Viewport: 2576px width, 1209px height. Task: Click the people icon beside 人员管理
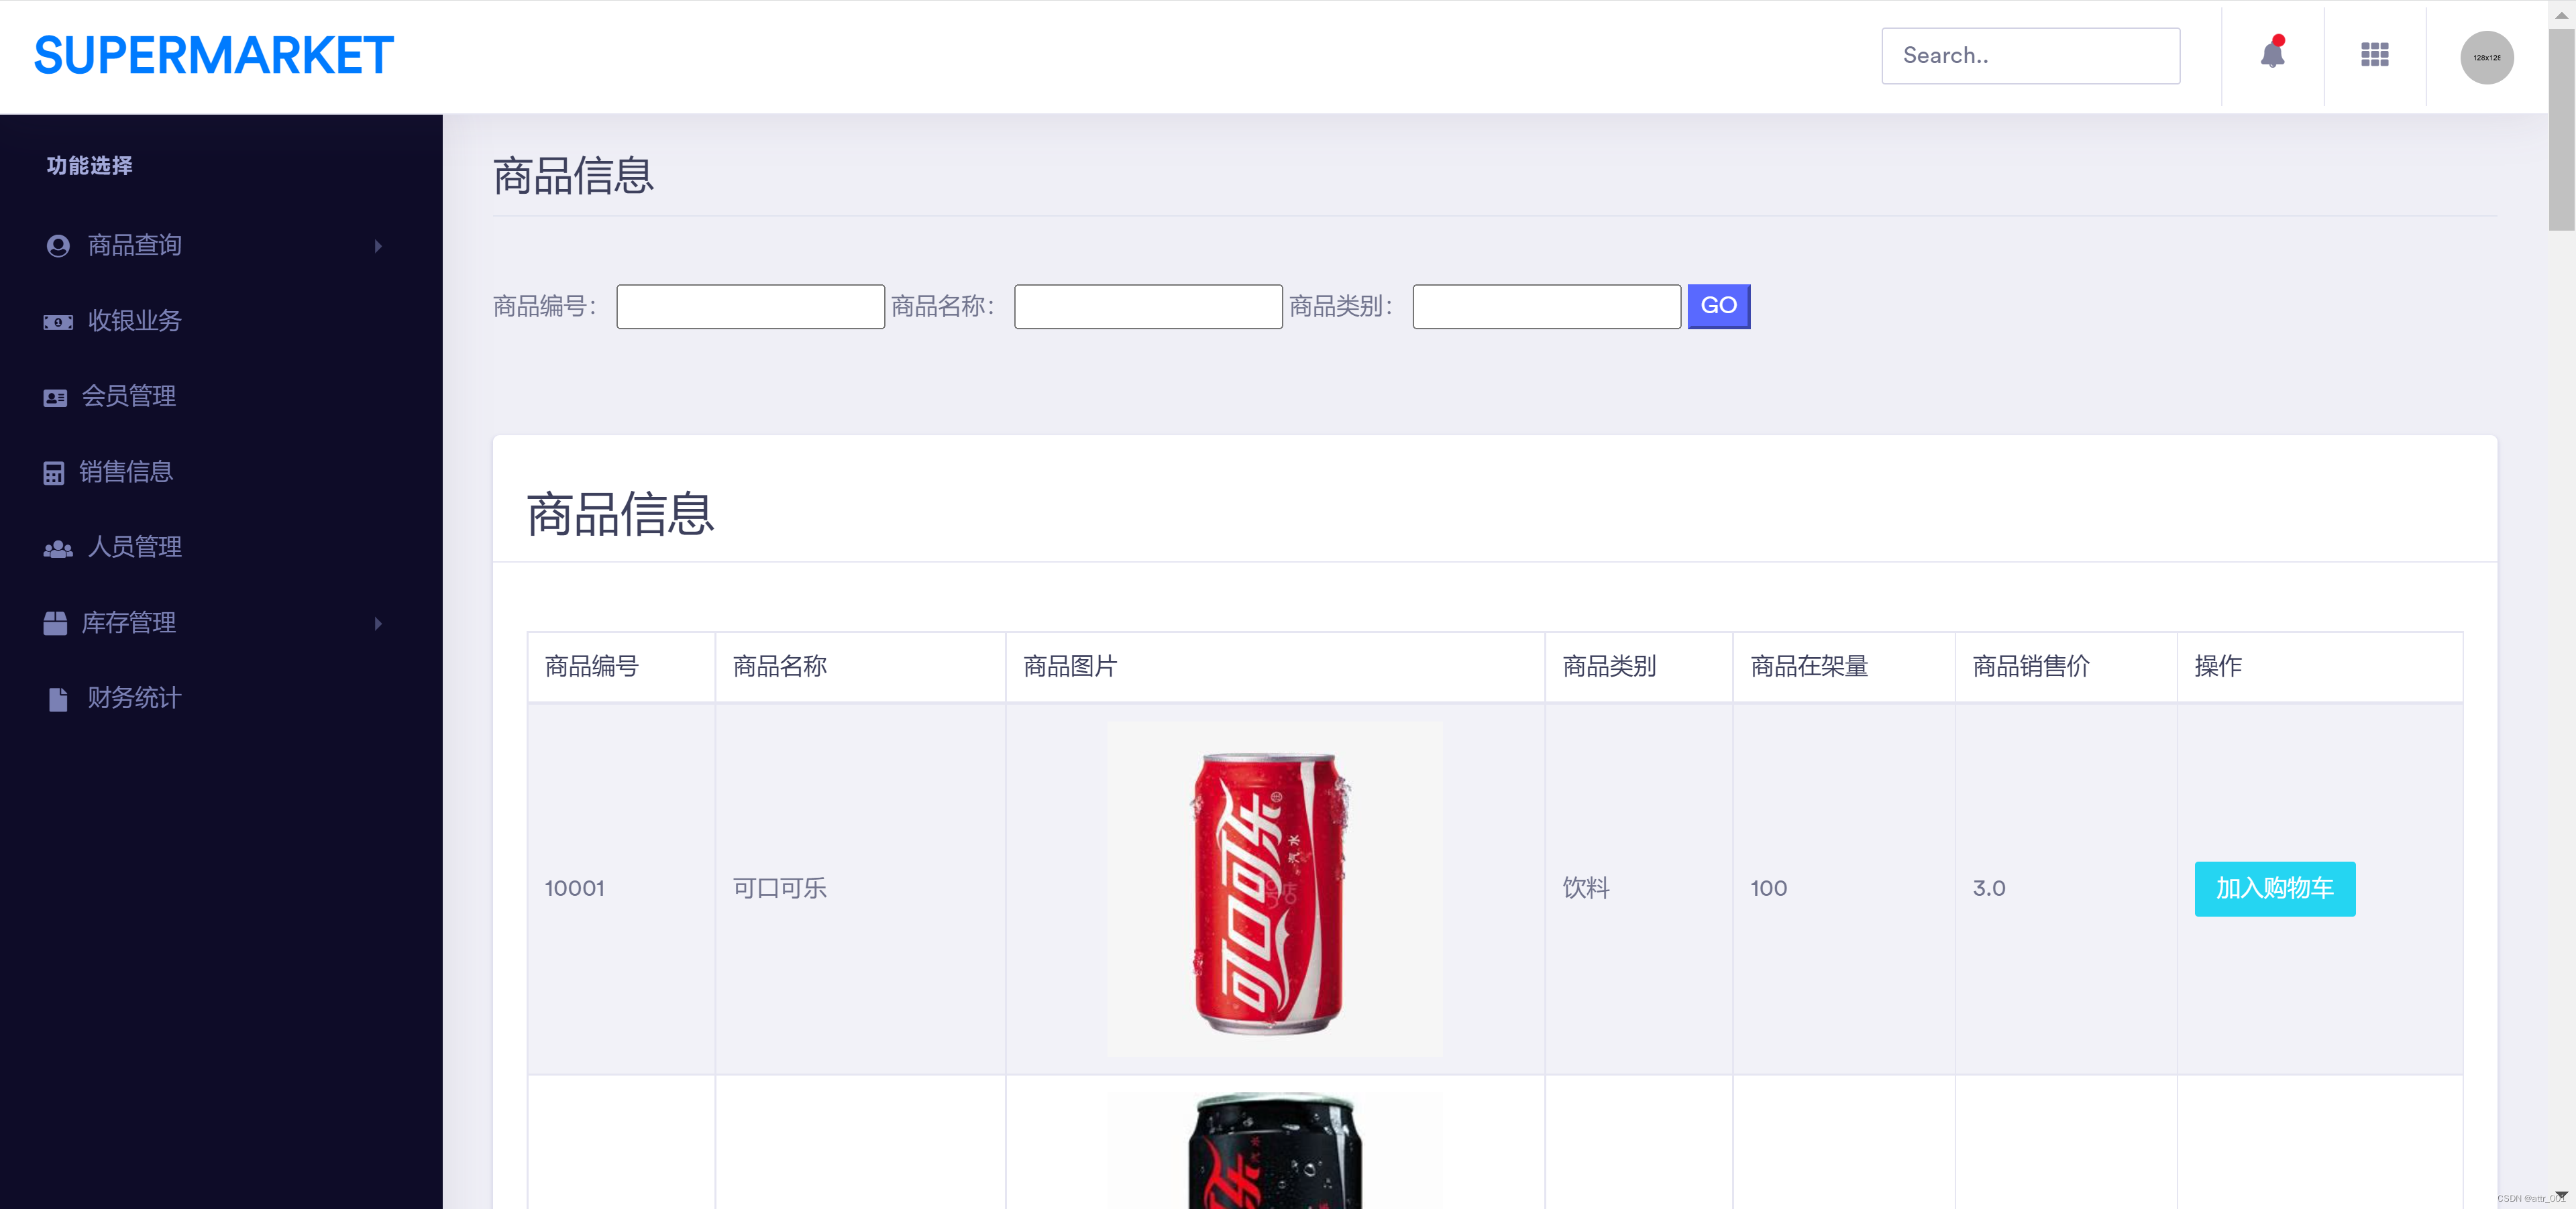pos(57,549)
